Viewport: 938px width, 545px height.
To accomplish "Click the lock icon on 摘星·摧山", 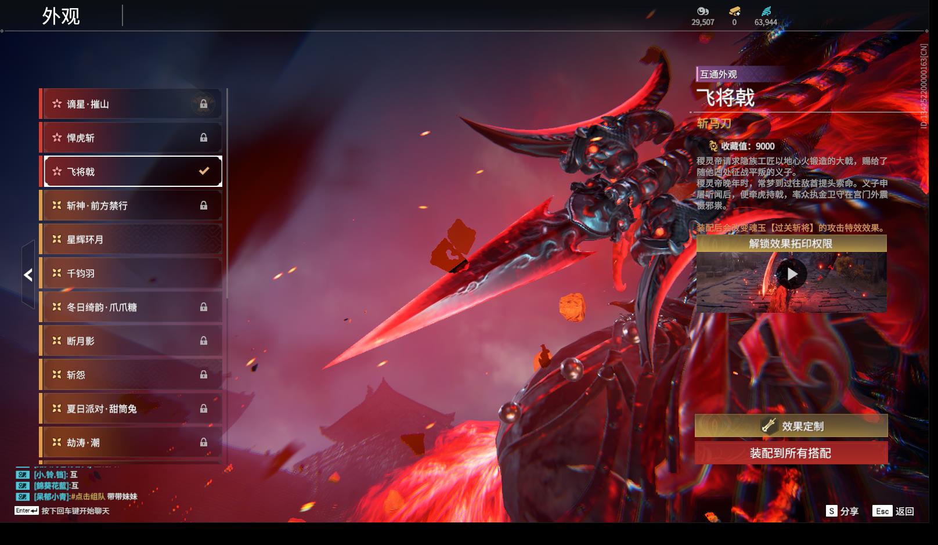I will 204,104.
